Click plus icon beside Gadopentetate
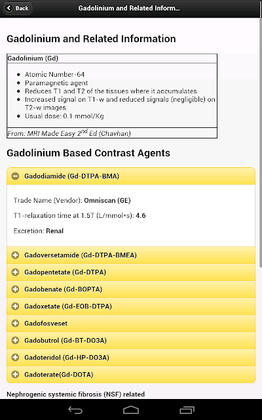This screenshot has width=262, height=420. [x=16, y=272]
